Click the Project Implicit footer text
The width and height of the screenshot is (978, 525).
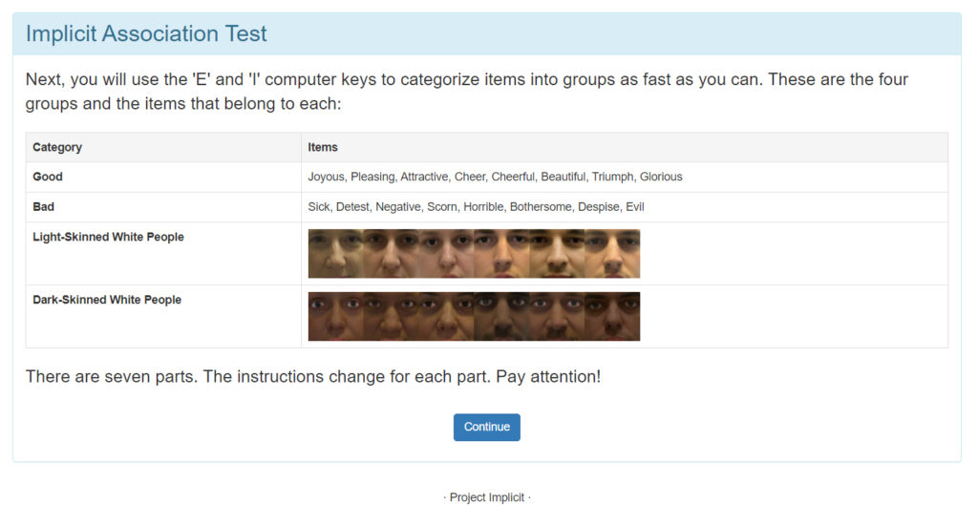(486, 497)
